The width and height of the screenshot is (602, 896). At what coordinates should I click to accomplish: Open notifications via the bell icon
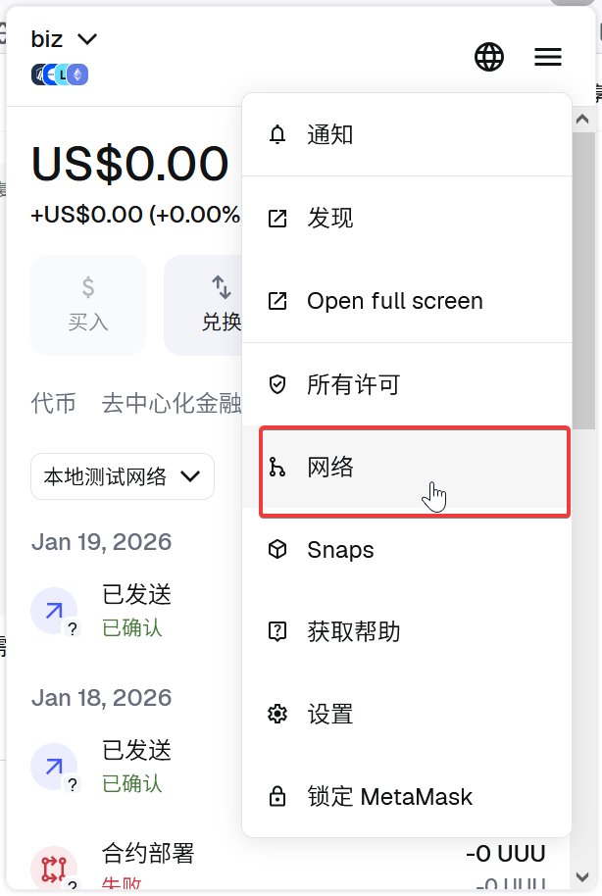(277, 134)
